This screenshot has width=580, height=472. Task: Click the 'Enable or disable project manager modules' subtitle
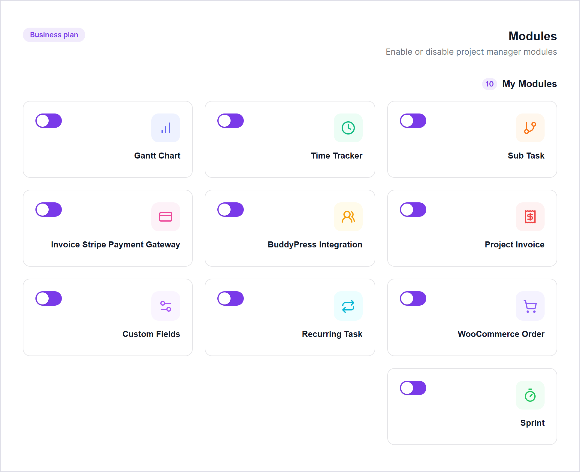[471, 52]
